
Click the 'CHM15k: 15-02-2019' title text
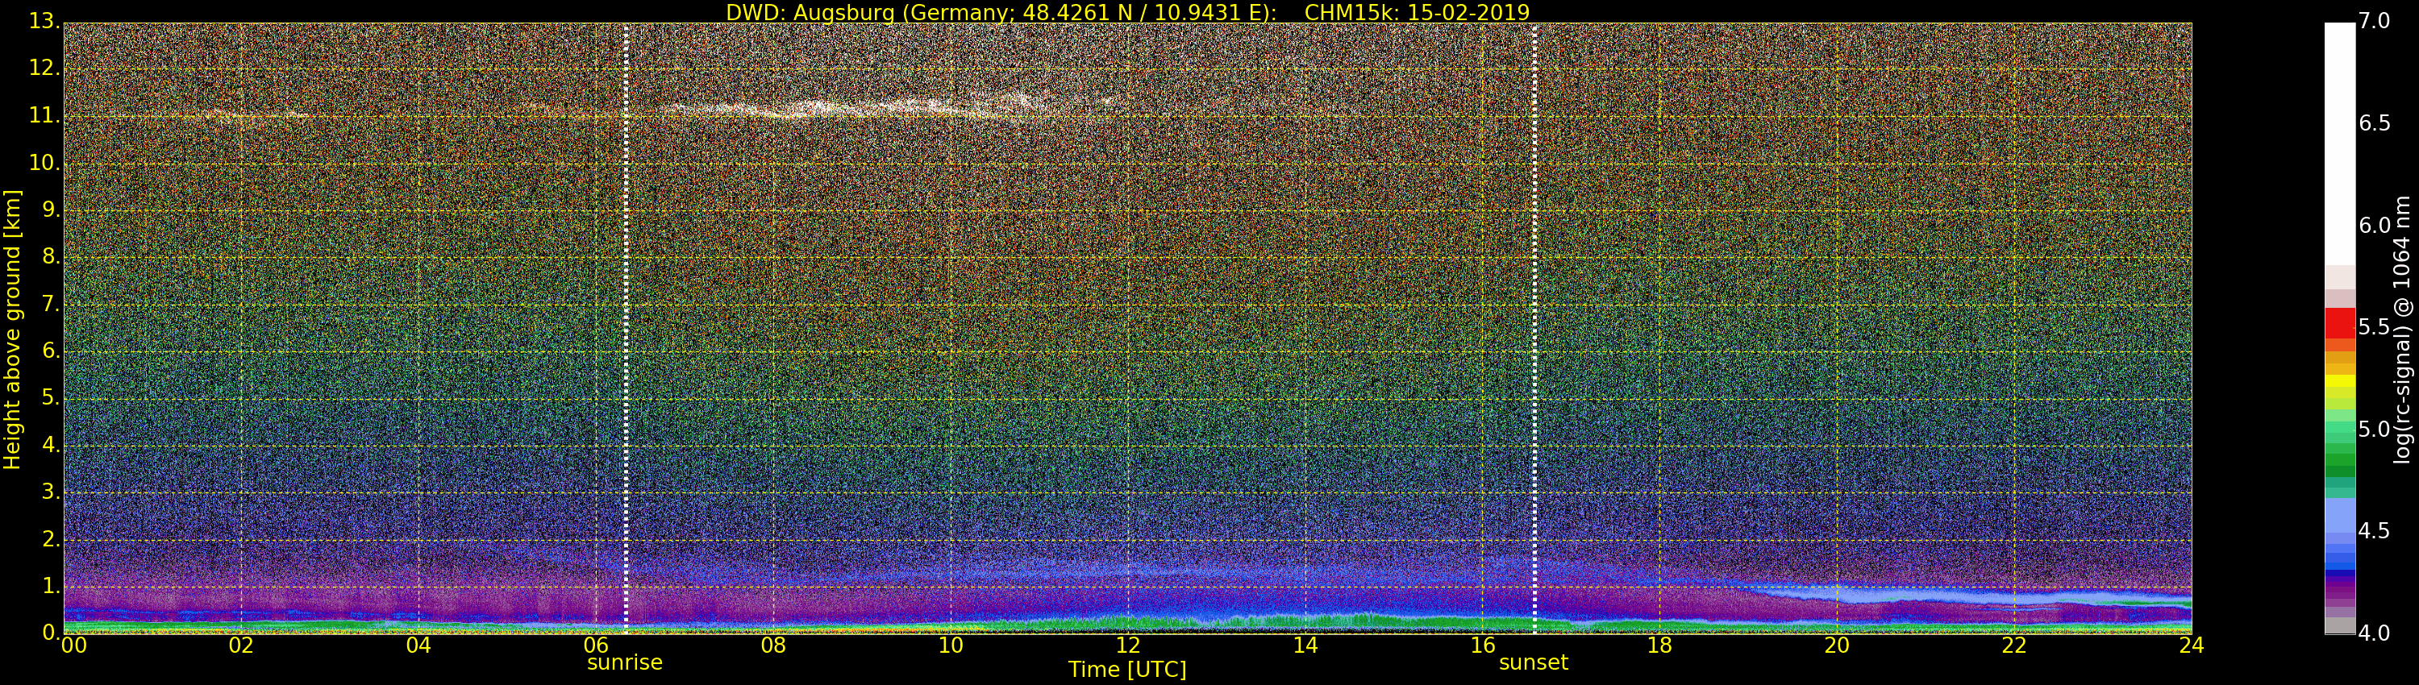pyautogui.click(x=1417, y=12)
